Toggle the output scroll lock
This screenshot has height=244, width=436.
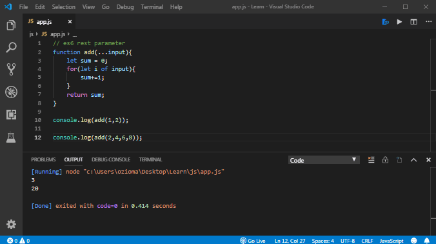coord(385,159)
